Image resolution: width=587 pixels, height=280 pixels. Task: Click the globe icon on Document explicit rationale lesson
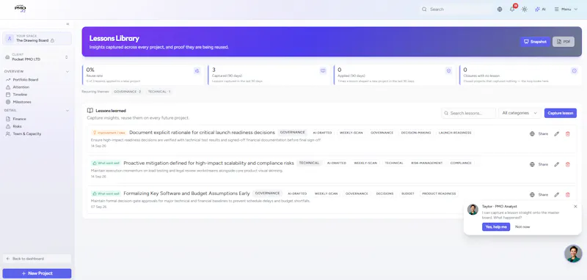point(532,134)
